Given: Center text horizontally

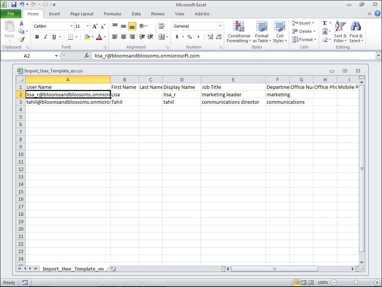Looking at the screenshot, I should (x=124, y=37).
